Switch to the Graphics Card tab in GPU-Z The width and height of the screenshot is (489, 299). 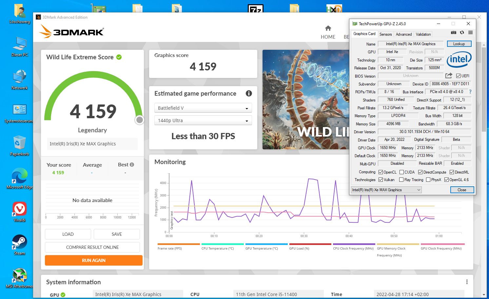pyautogui.click(x=364, y=34)
